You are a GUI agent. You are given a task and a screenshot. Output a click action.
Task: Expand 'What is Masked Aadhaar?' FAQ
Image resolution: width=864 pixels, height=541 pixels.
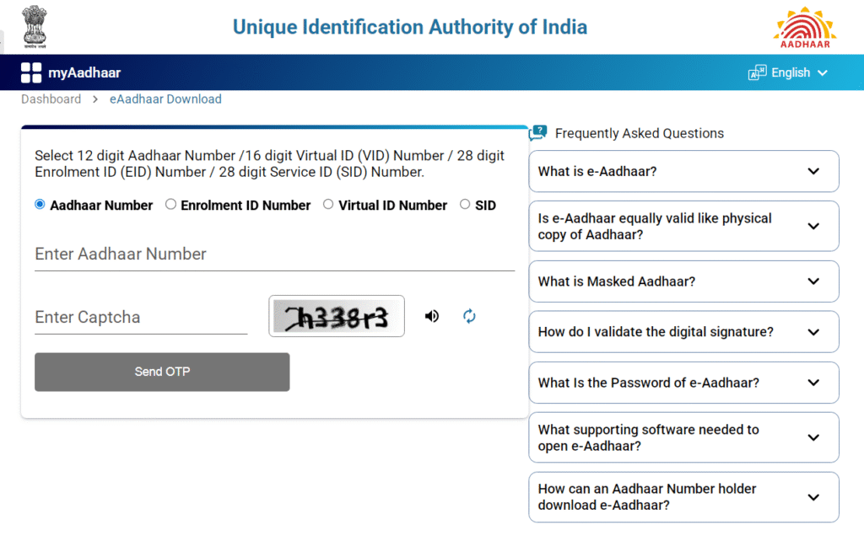(x=683, y=281)
